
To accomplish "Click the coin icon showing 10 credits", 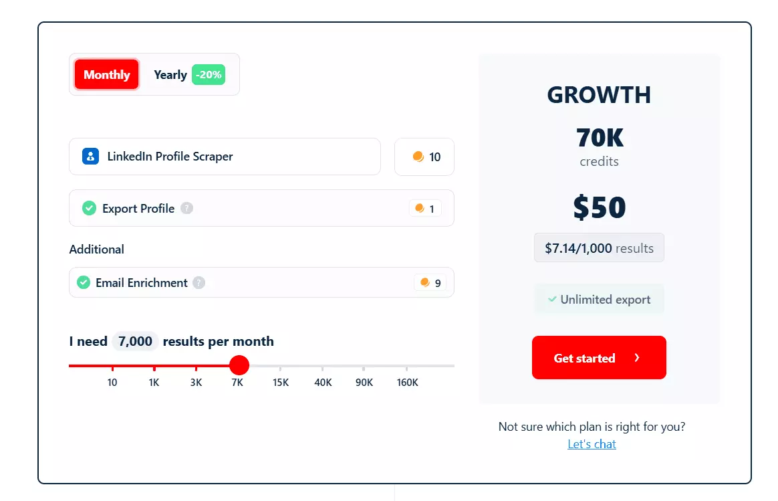I will tap(418, 157).
